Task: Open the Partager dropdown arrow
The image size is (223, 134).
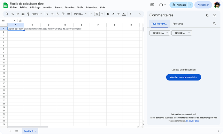Action: (x=190, y=5)
